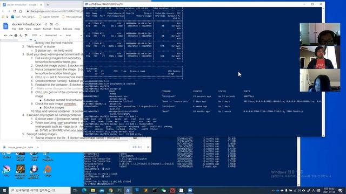The height and width of the screenshot is (194, 346).
Task: Click the misspelled word 'commited'
Action: click(70, 103)
